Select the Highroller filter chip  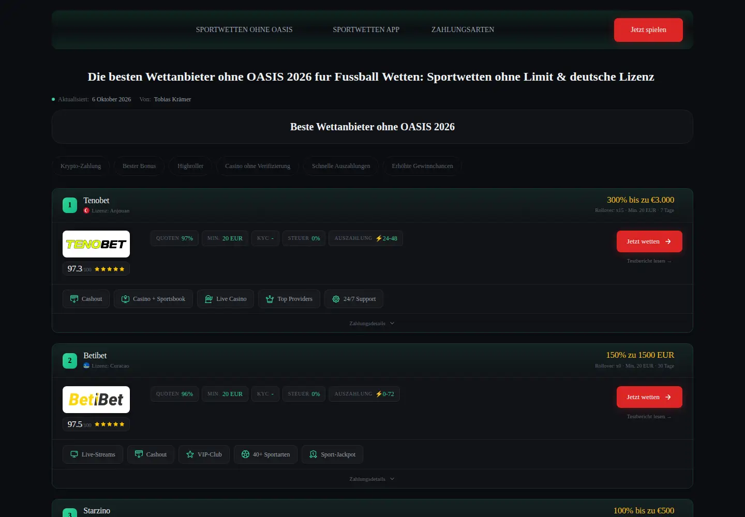click(190, 166)
